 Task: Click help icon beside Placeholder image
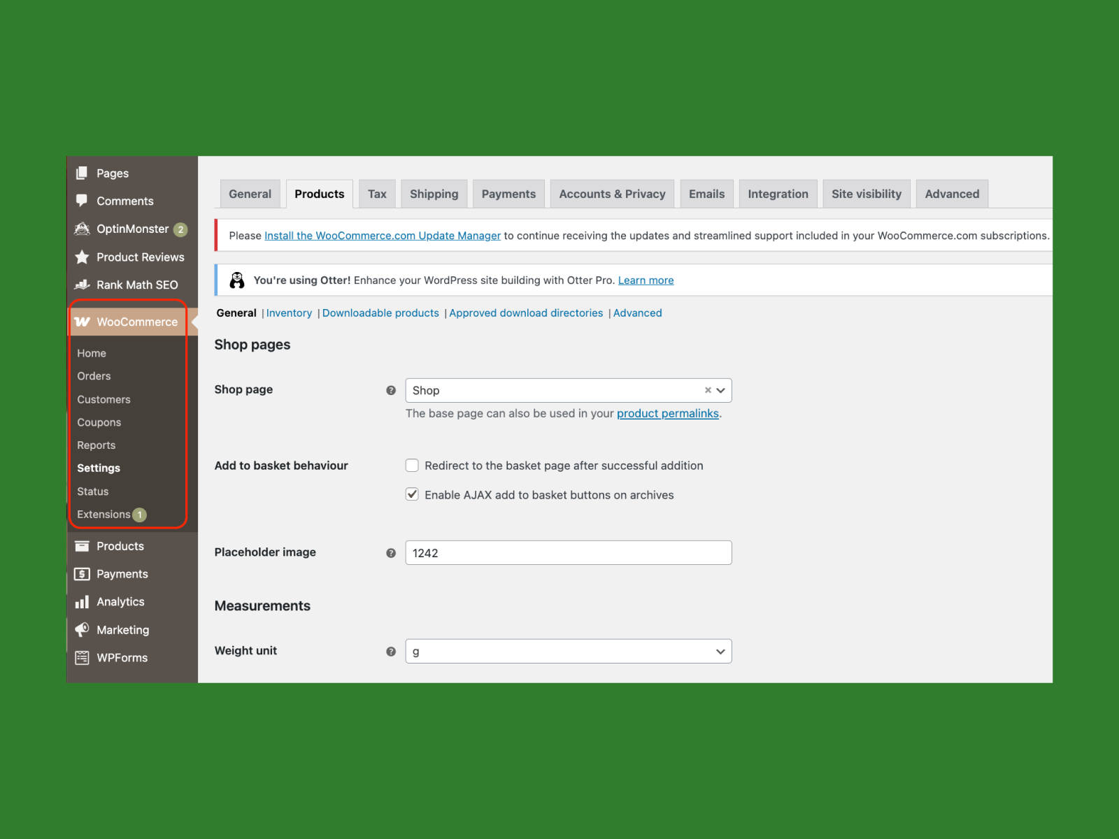pos(391,553)
